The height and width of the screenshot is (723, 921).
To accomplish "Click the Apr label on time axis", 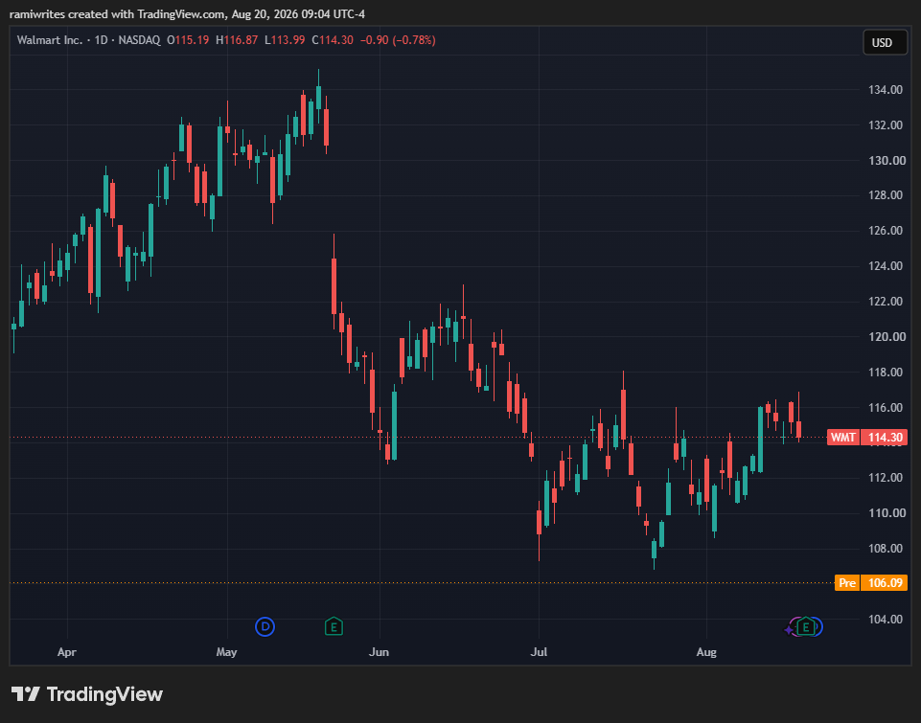I will [67, 652].
